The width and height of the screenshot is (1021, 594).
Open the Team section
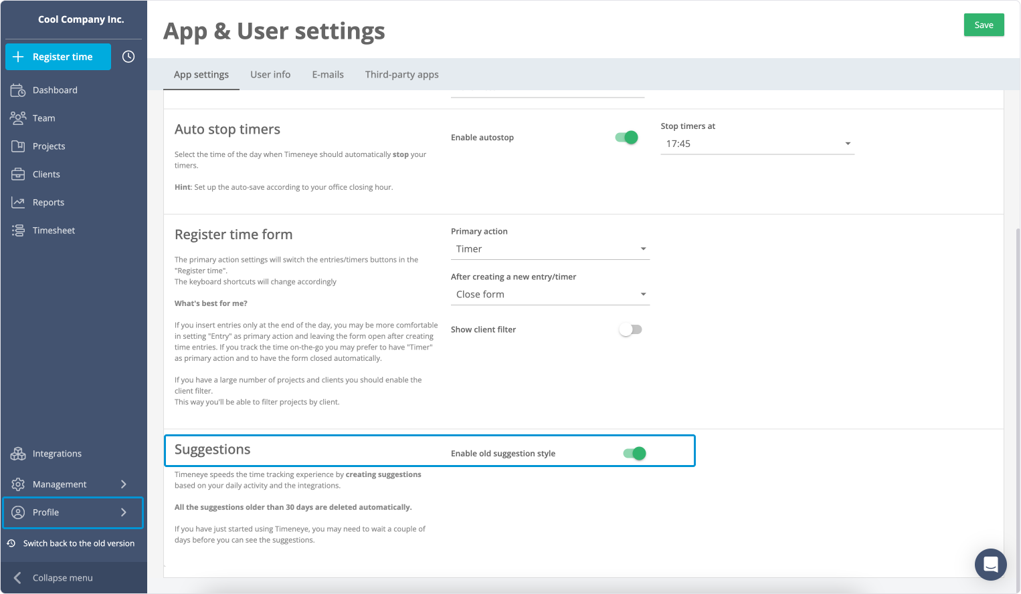point(18,118)
